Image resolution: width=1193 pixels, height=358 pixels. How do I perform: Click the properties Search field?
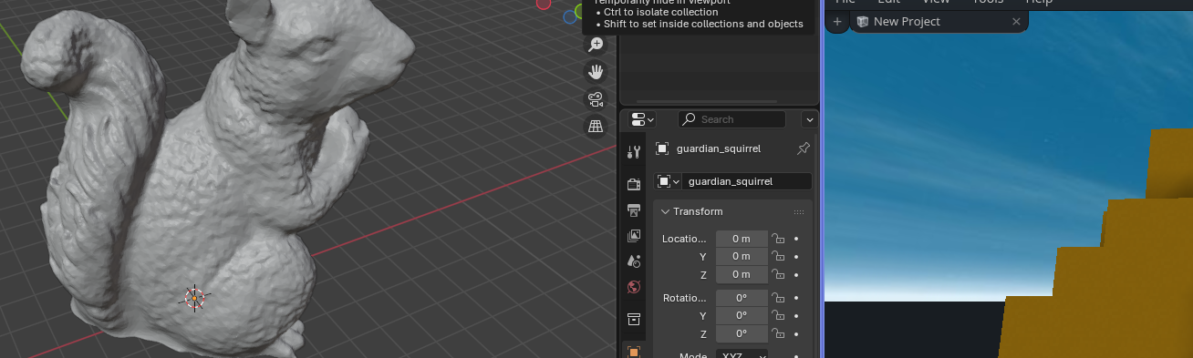731,119
